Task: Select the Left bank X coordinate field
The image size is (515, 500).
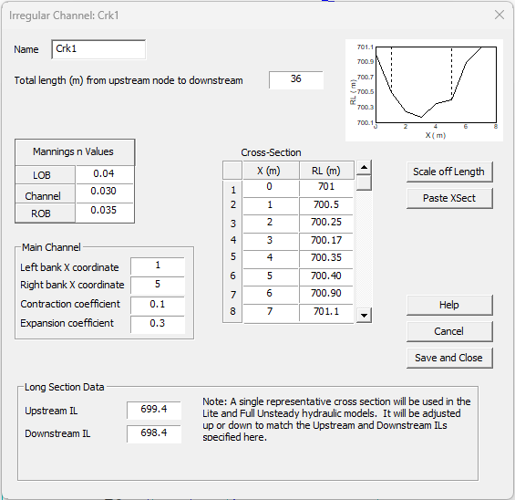Action: (158, 266)
